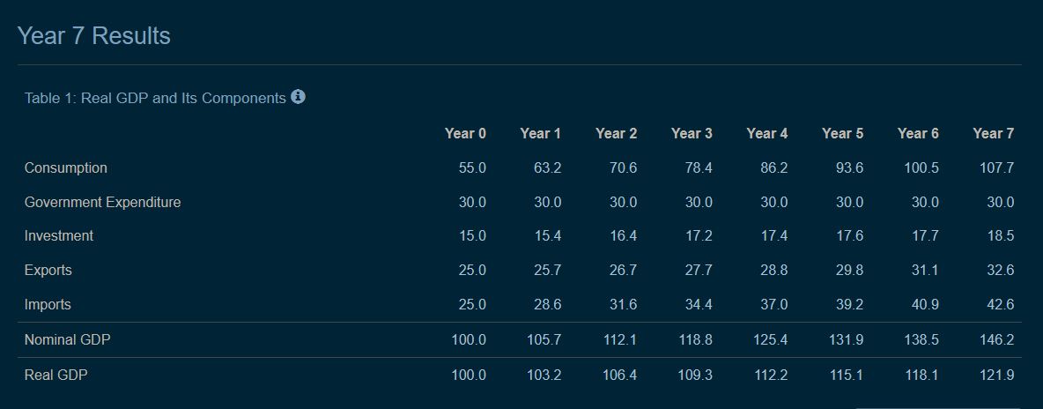Click Consumption Year 7 value 107.7
Screen dimensions: 1043x409
click(x=997, y=167)
